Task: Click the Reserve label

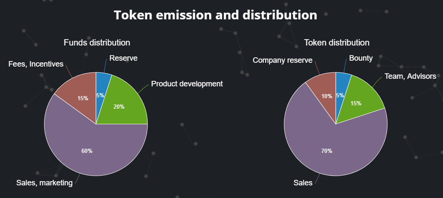Action: (x=123, y=58)
